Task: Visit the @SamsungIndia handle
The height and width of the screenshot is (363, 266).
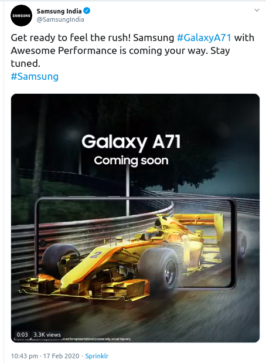Action: coord(60,20)
